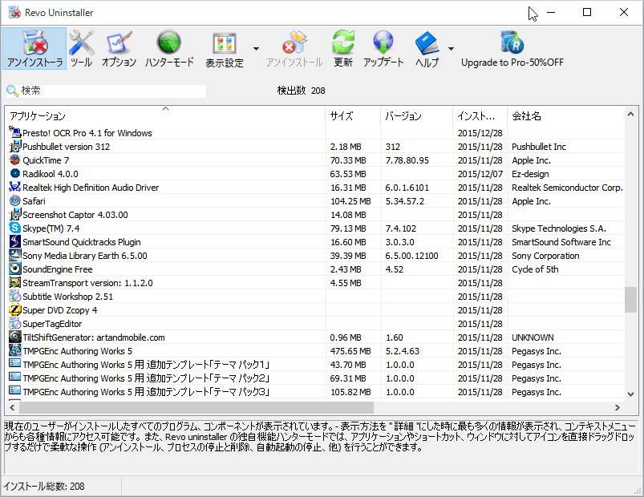This screenshot has width=644, height=497.
Task: Sort by 会社名 column header
Action: 566,116
